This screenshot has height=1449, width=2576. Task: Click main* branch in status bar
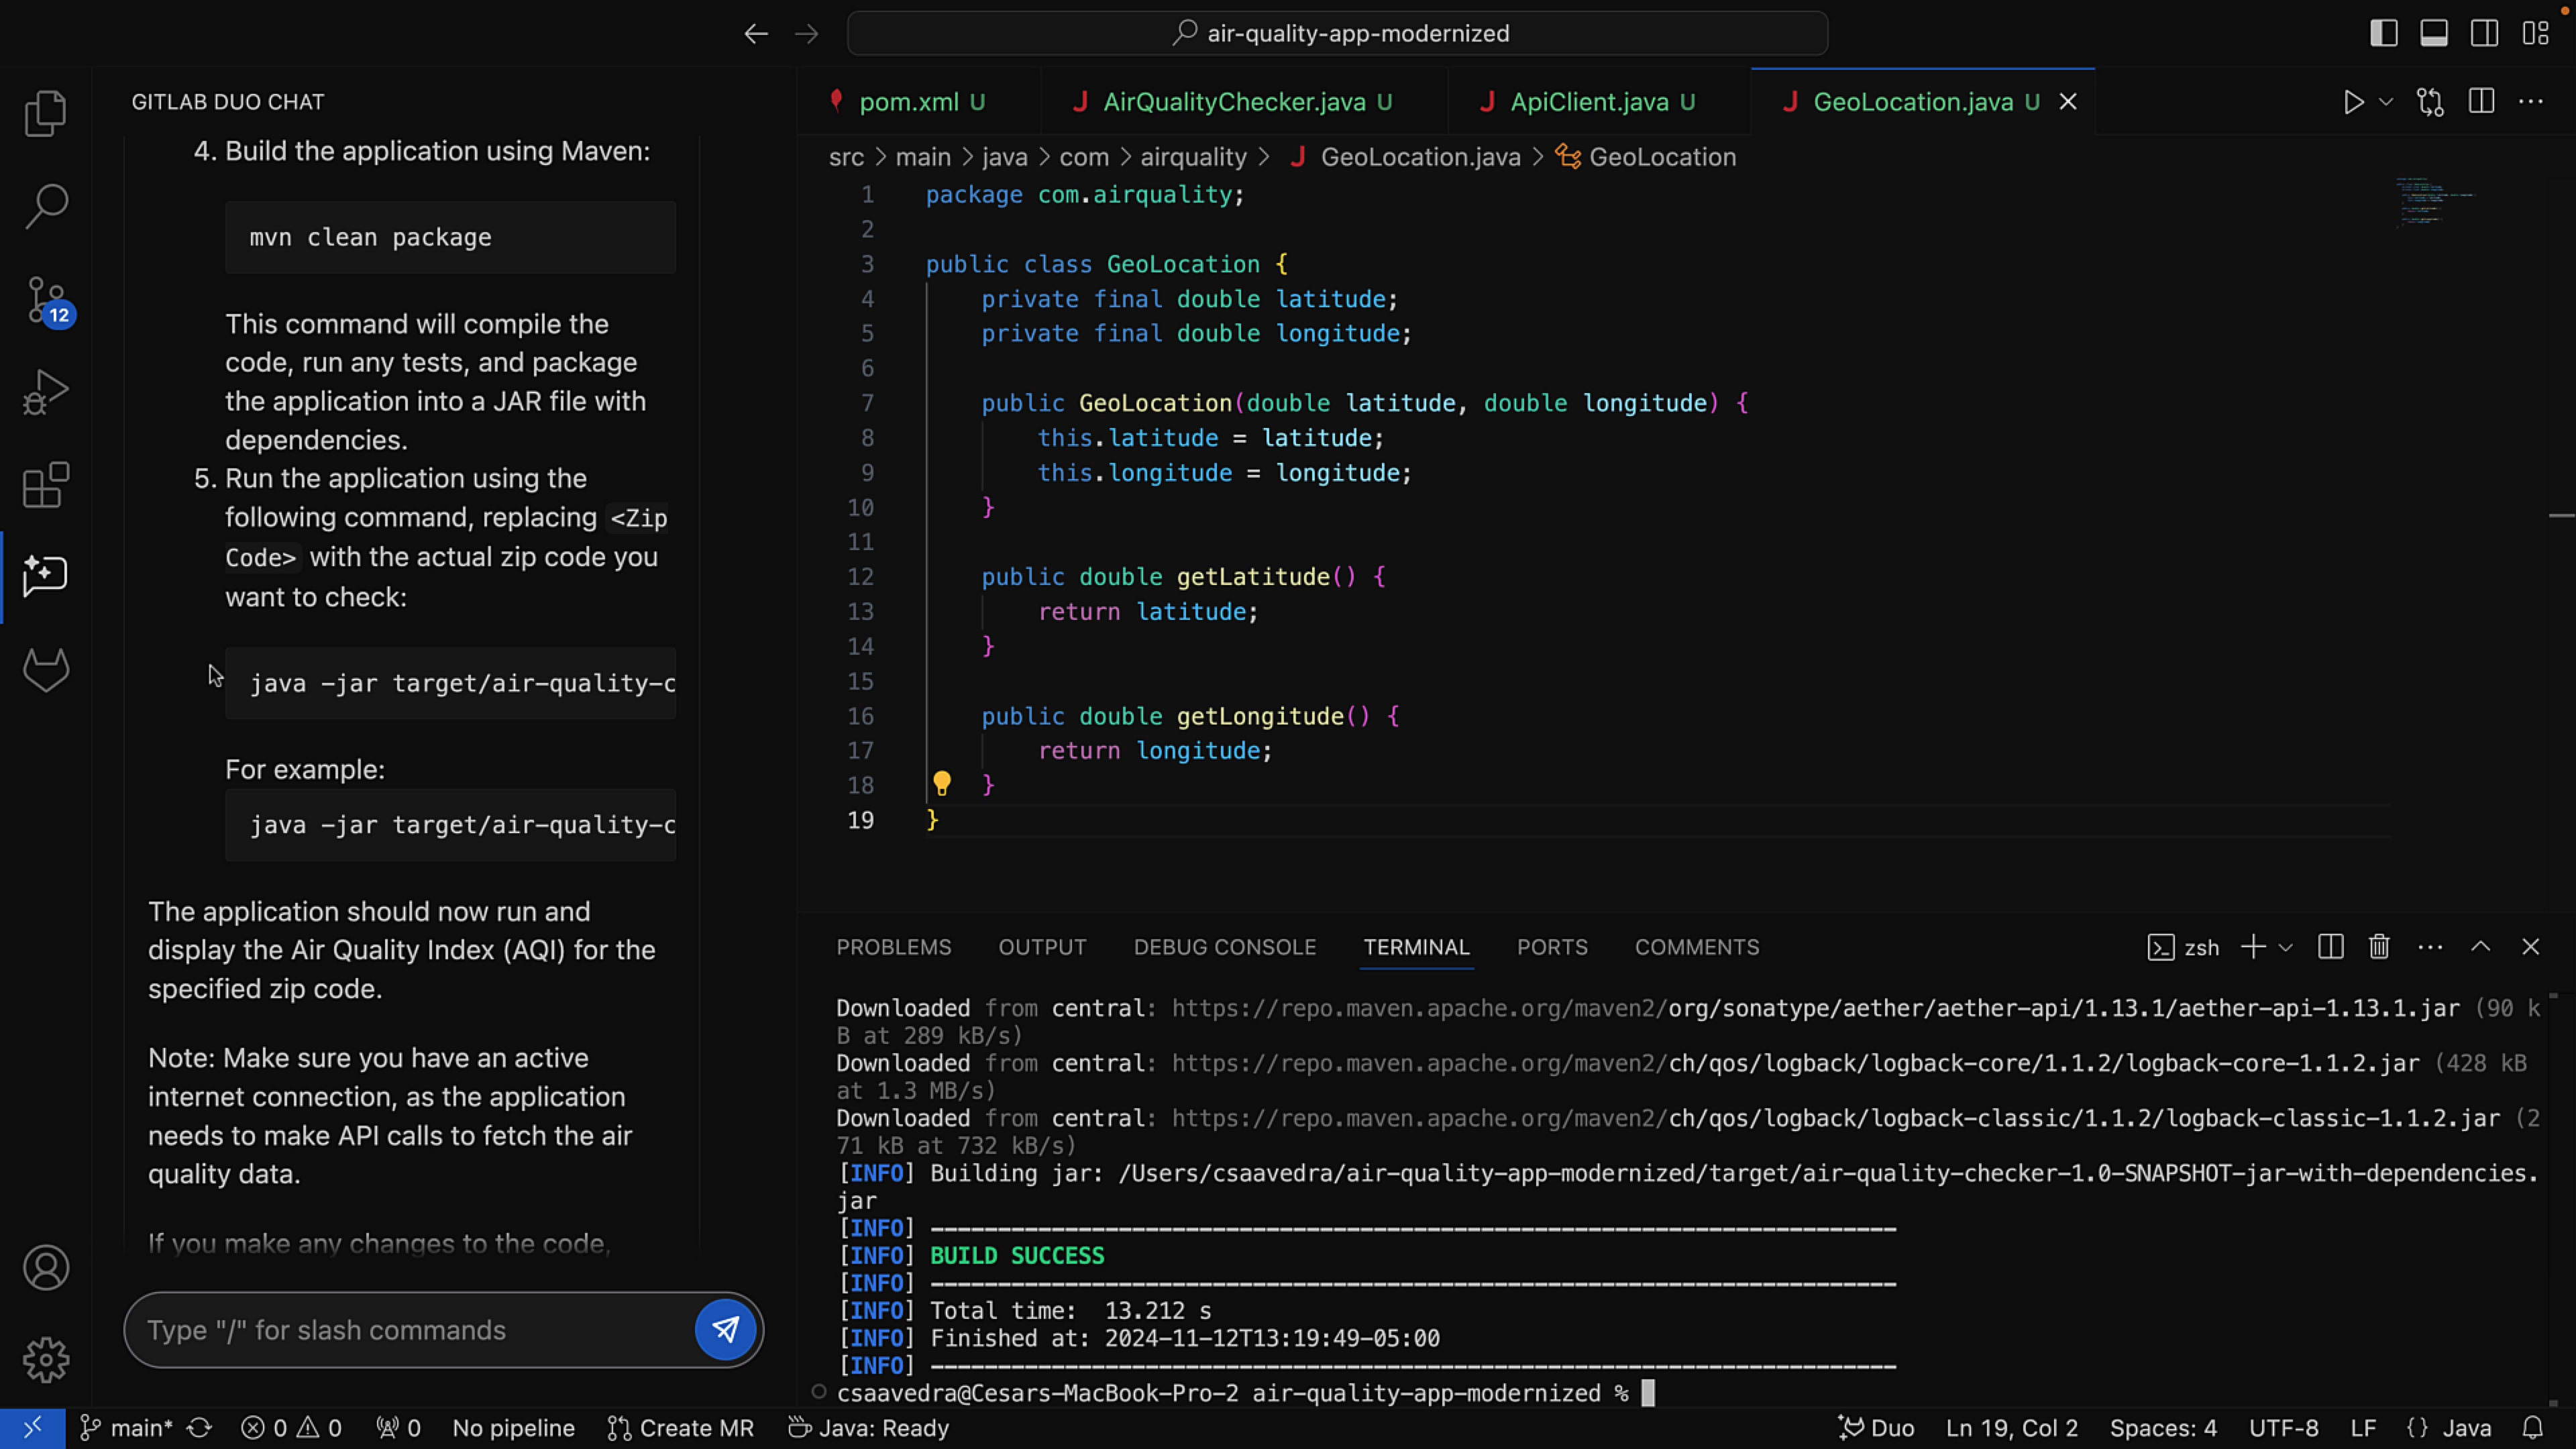tap(126, 1428)
